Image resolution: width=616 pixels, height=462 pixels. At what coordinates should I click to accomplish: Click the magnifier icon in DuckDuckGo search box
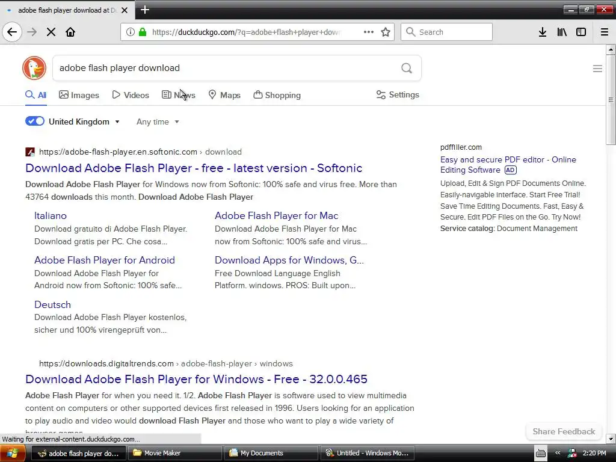407,68
